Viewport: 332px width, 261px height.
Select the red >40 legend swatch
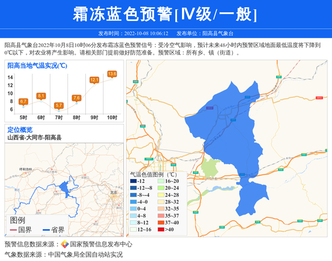pos(160,229)
